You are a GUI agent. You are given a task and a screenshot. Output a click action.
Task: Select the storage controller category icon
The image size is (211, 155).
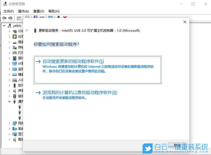pyautogui.click(x=15, y=47)
